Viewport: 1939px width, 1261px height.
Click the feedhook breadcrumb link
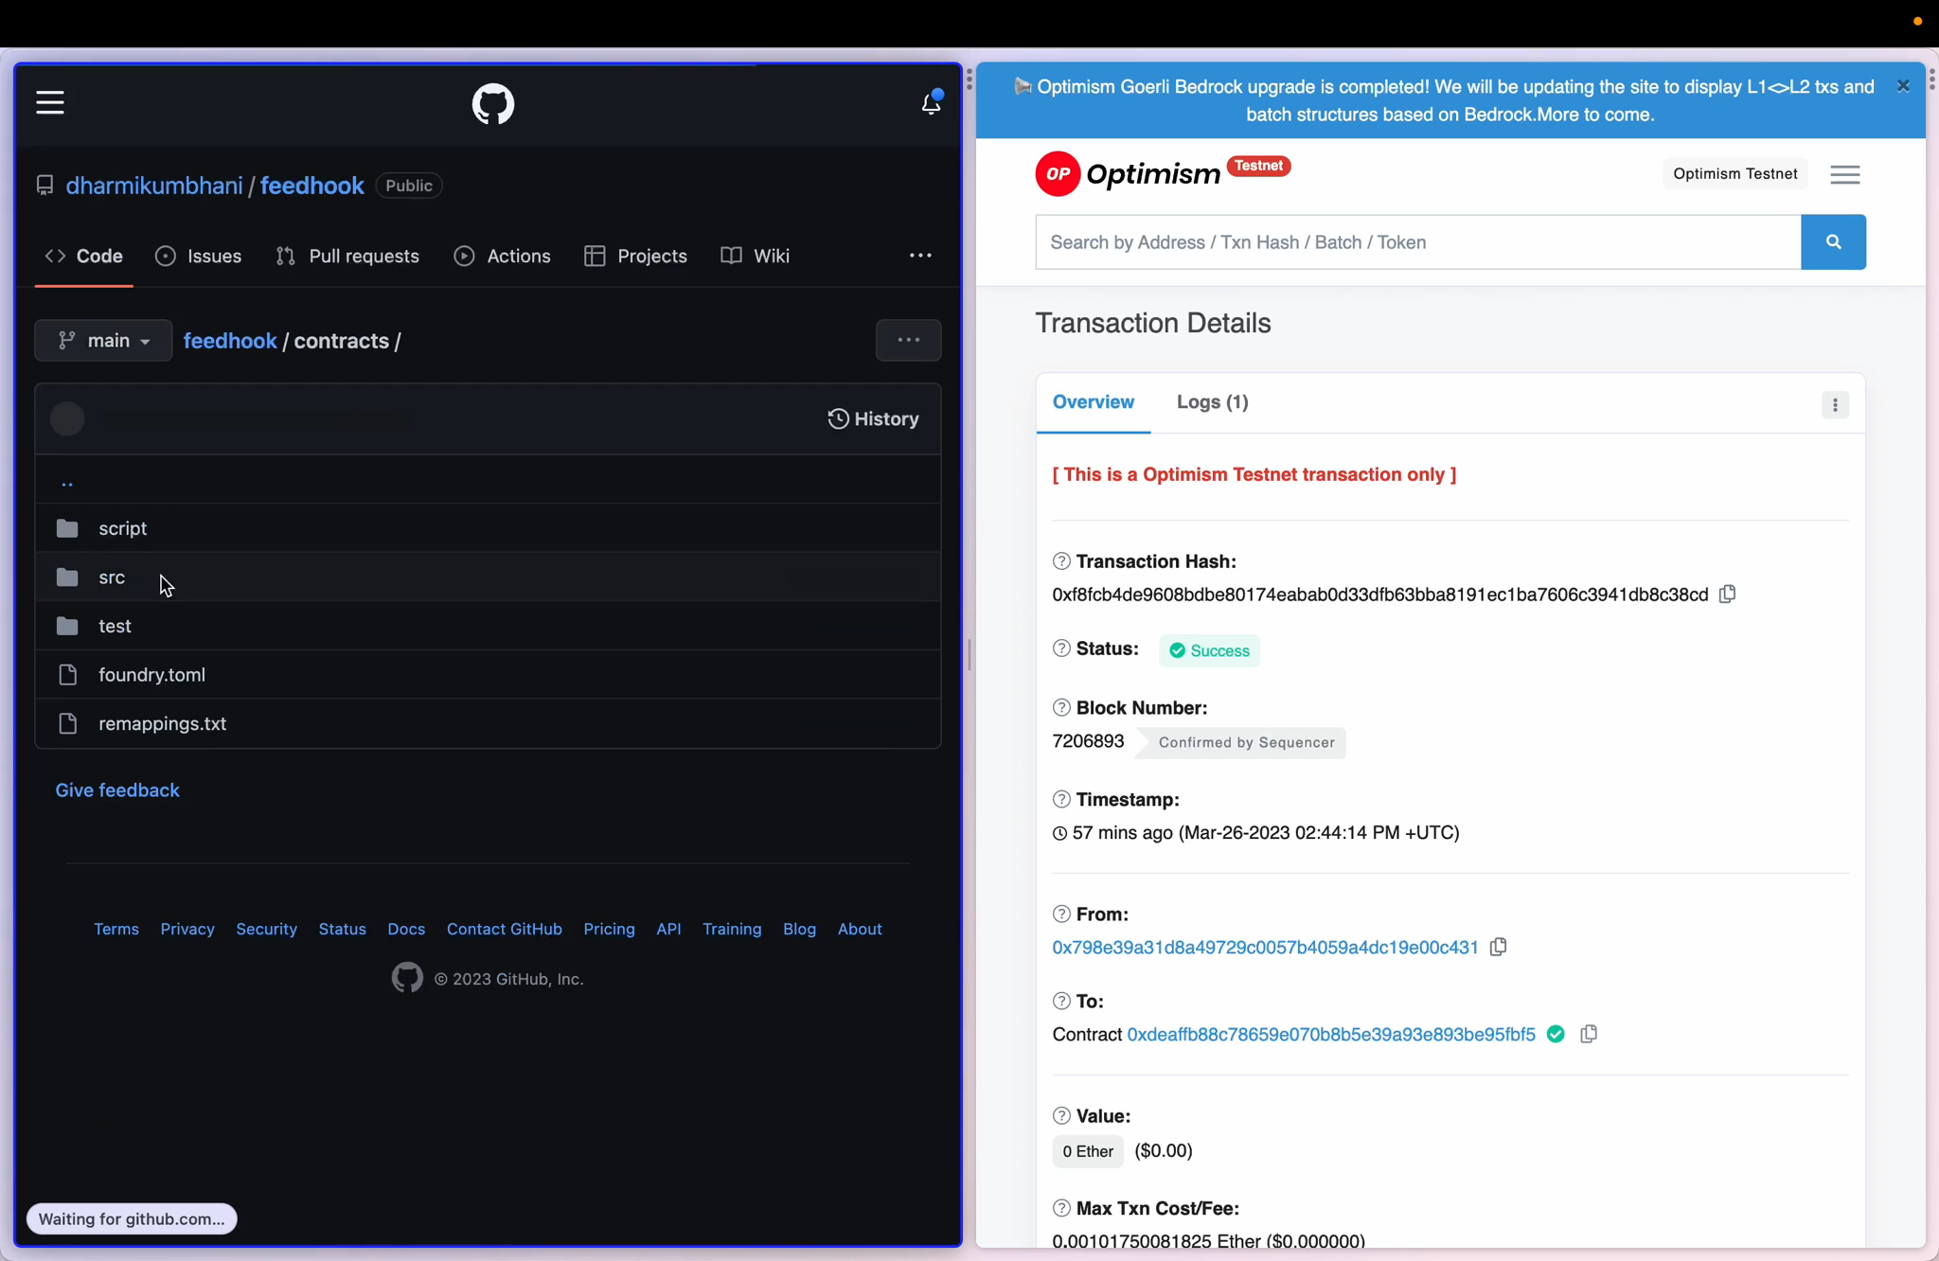[x=230, y=341]
